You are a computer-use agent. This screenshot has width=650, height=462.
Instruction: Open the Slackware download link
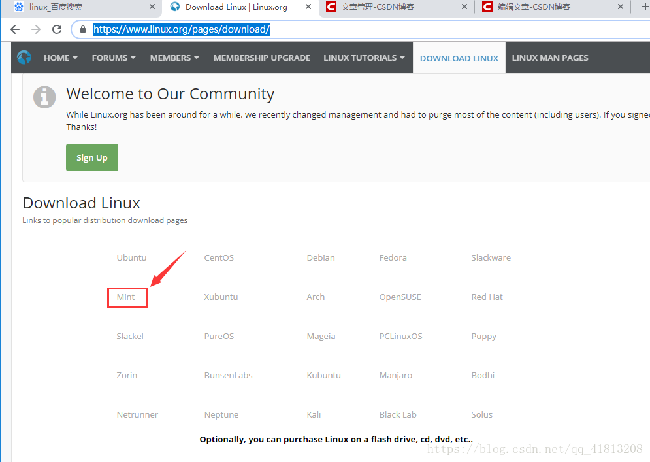pyautogui.click(x=491, y=257)
